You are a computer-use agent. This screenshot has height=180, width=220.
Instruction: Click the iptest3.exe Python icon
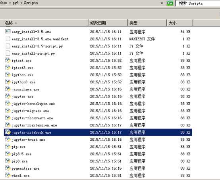click(x=8, y=67)
